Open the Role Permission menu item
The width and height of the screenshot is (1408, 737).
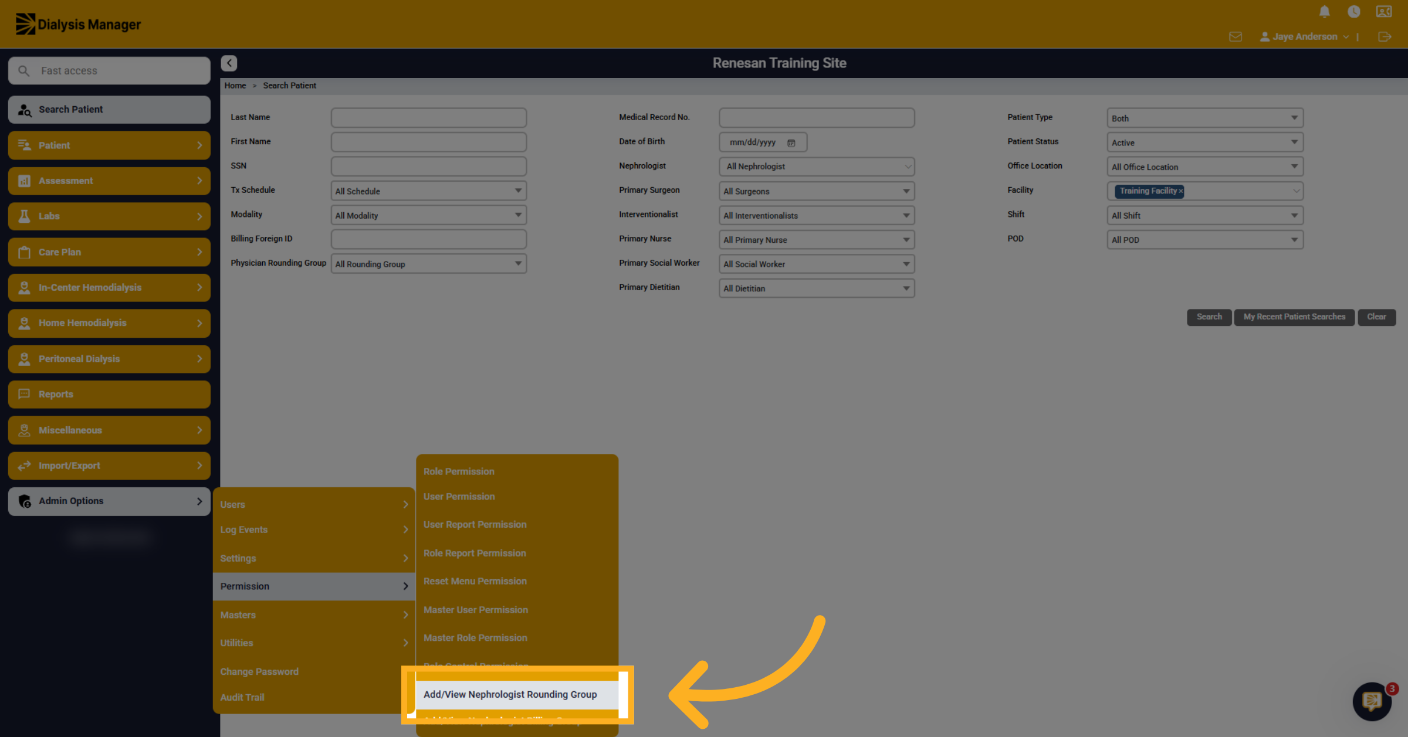click(459, 471)
